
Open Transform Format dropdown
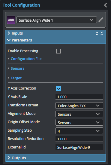point(79,106)
